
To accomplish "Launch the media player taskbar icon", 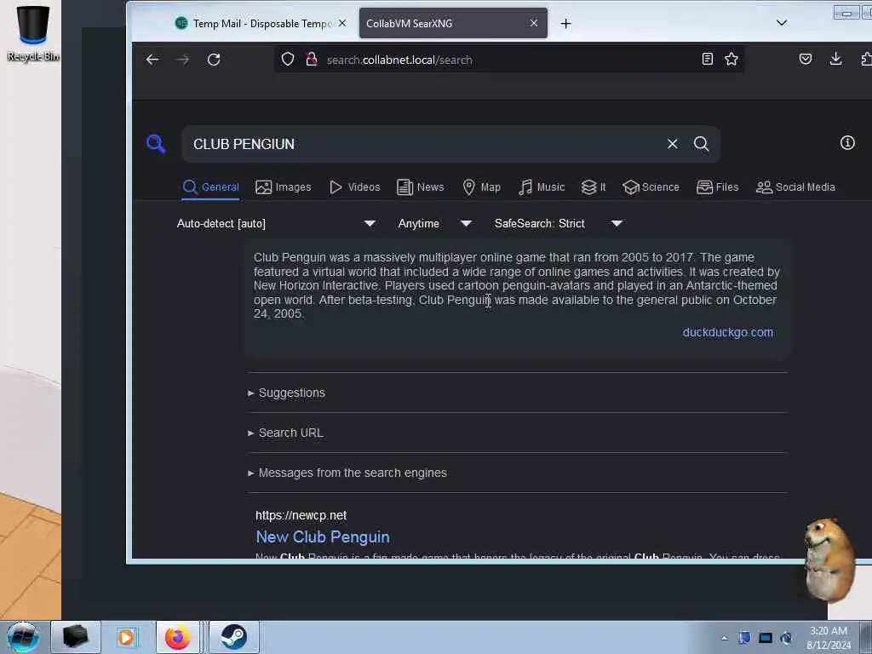I will (x=126, y=637).
